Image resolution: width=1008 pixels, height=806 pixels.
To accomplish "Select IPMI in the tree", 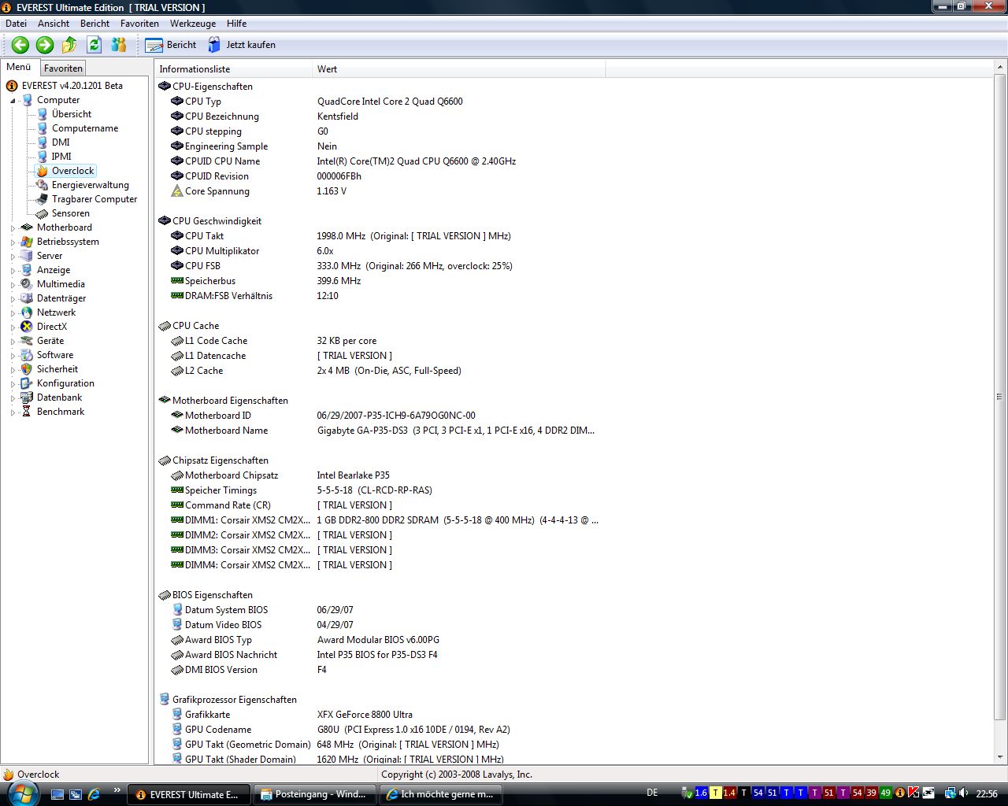I will [x=61, y=157].
